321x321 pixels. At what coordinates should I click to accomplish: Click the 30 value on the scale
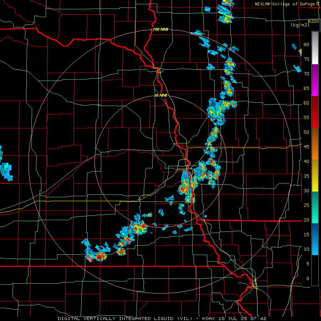click(306, 190)
